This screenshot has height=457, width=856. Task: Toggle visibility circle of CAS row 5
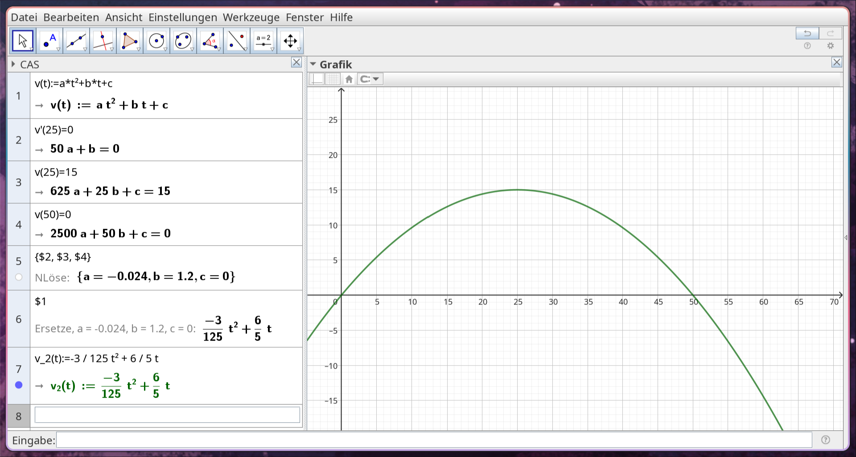[19, 277]
